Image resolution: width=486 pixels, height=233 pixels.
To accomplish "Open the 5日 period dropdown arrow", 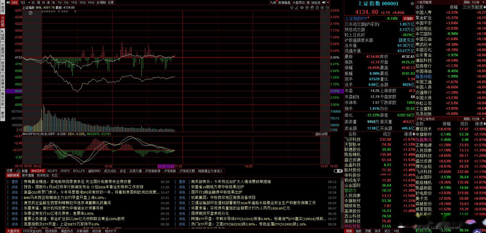I will (29, 2).
